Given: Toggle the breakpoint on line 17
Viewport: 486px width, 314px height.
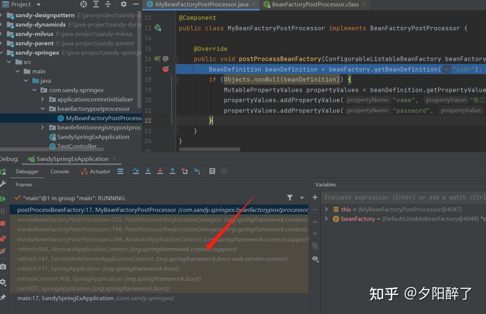Looking at the screenshot, I should click(165, 69).
